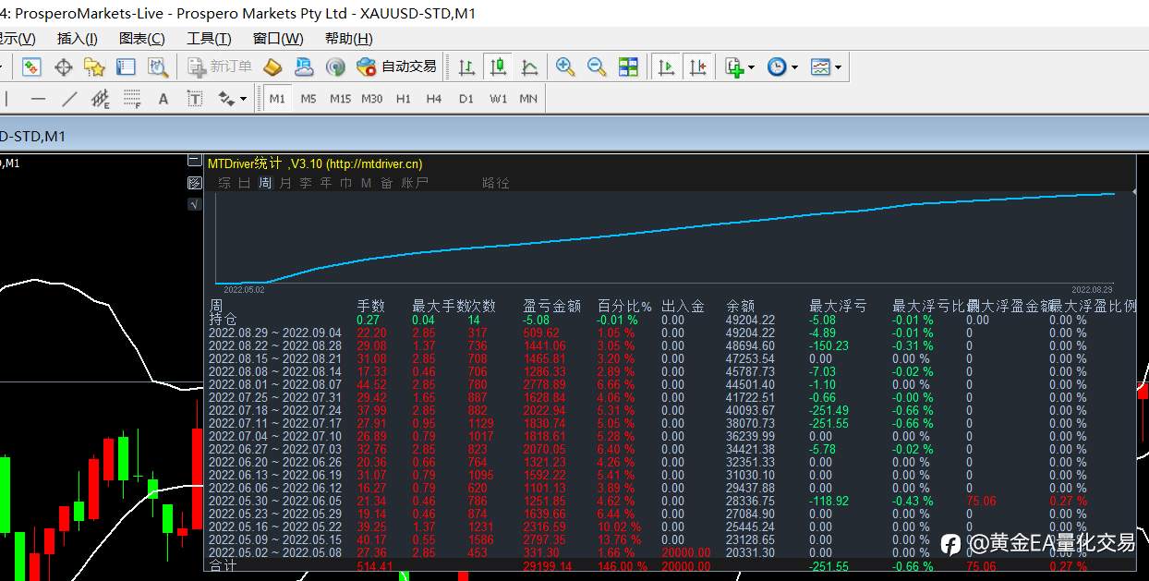
Task: Open the 图表(C) menu
Action: (x=142, y=38)
